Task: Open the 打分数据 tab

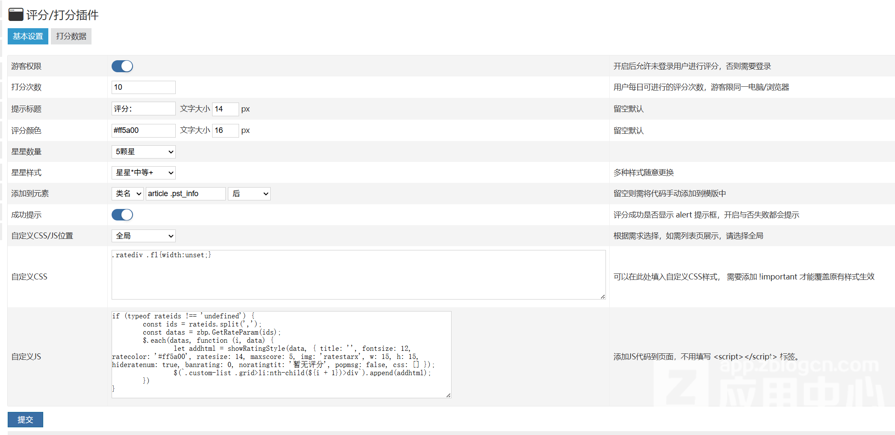Action: tap(71, 36)
